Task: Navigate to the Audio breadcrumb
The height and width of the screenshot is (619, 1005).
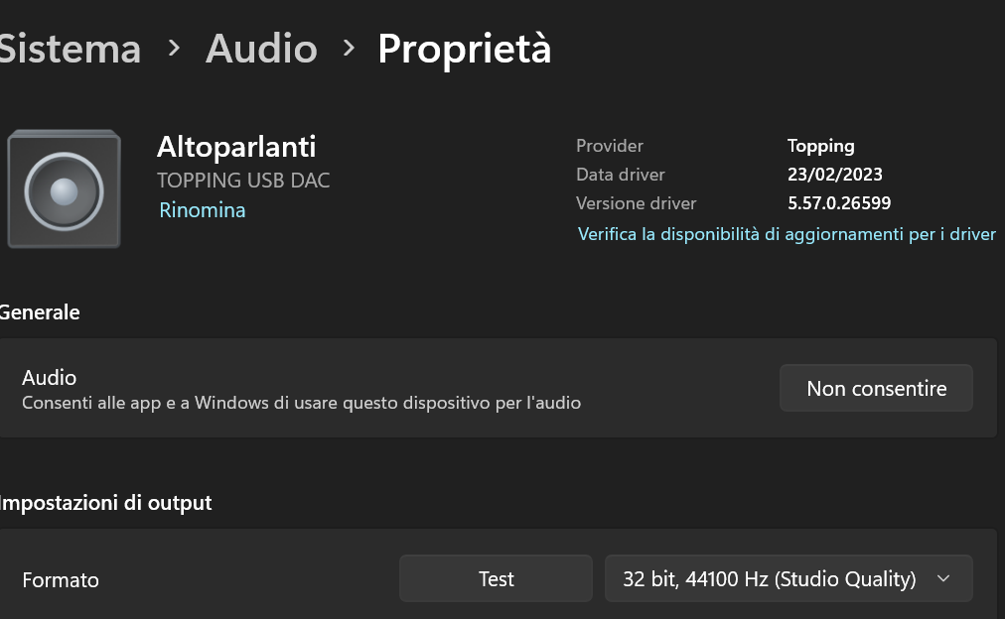Action: (x=261, y=49)
